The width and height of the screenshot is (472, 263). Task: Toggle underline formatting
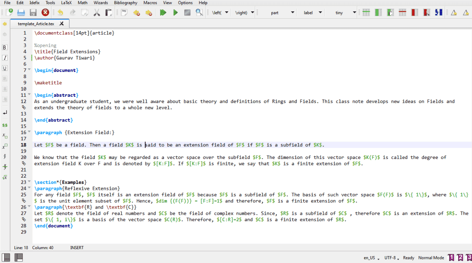click(x=4, y=68)
